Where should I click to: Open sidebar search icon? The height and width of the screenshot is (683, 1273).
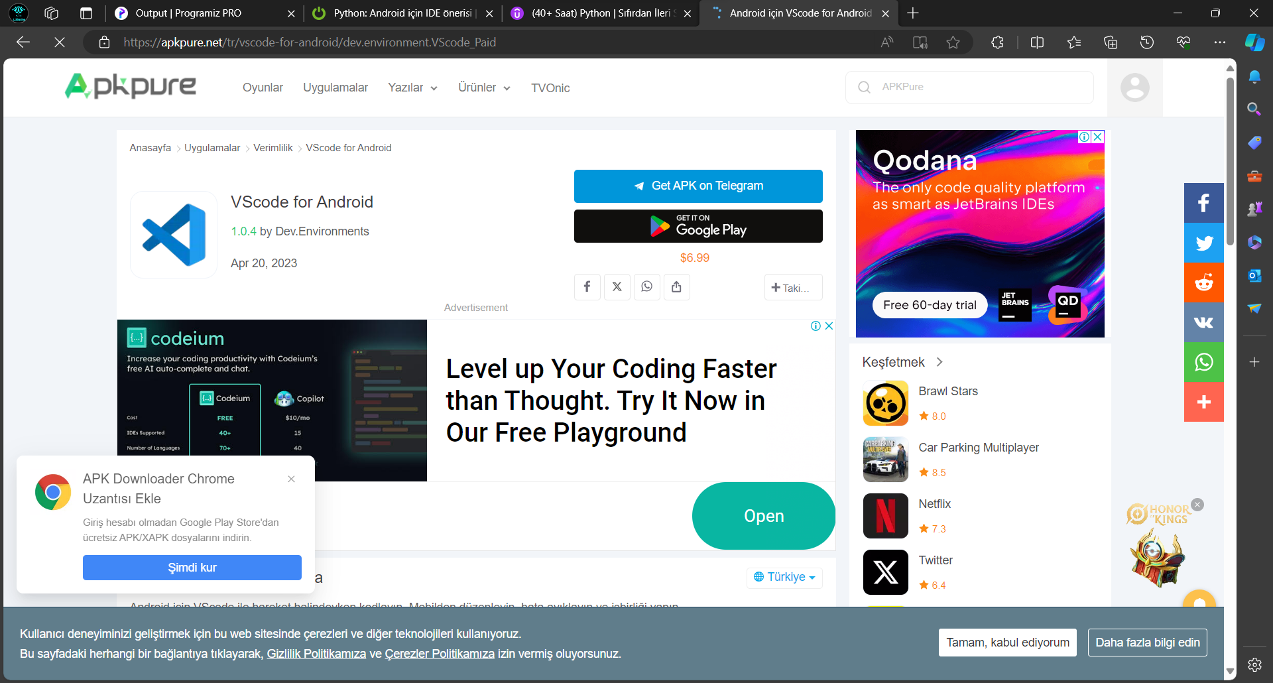(x=1254, y=109)
